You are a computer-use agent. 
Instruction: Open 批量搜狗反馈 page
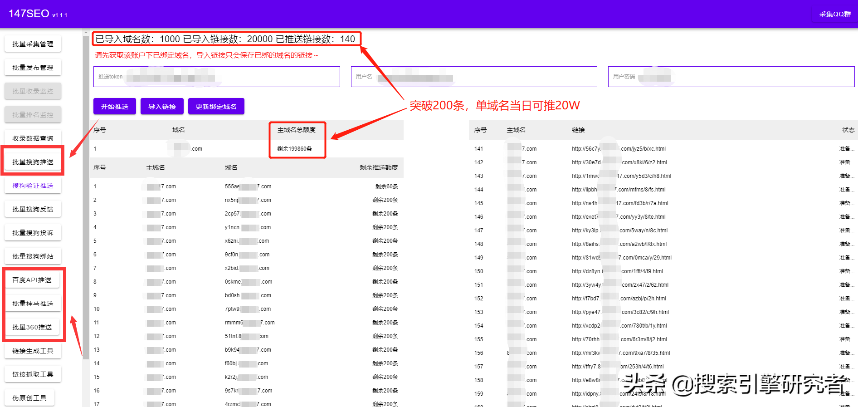click(33, 209)
